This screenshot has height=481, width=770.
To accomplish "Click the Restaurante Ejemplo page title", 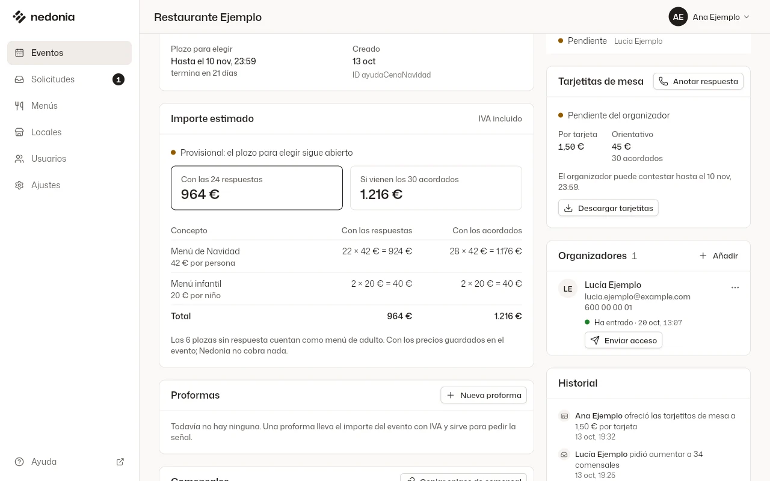I will coord(208,17).
